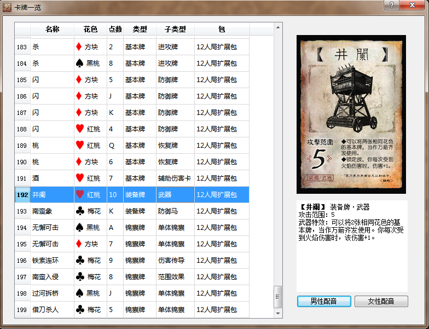Select the 酒 card name in row 191
The image size is (429, 329).
(x=36, y=178)
